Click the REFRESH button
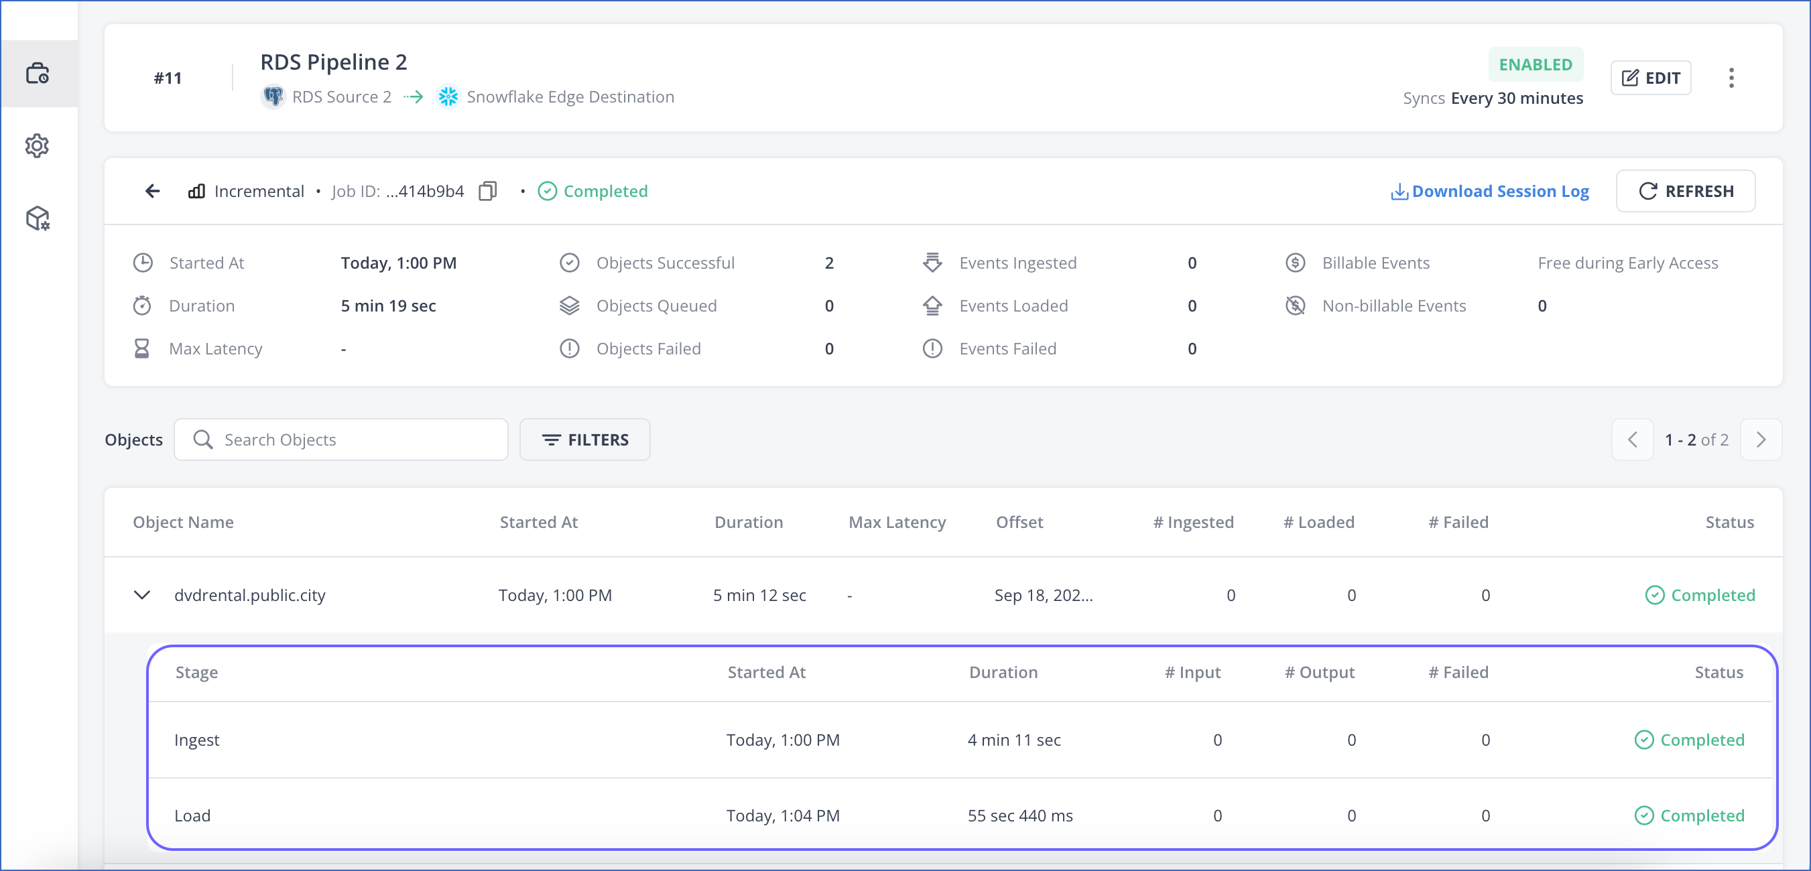Screen dimensions: 1811x871 (1686, 190)
